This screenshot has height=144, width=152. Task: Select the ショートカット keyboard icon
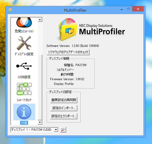(x=24, y=89)
